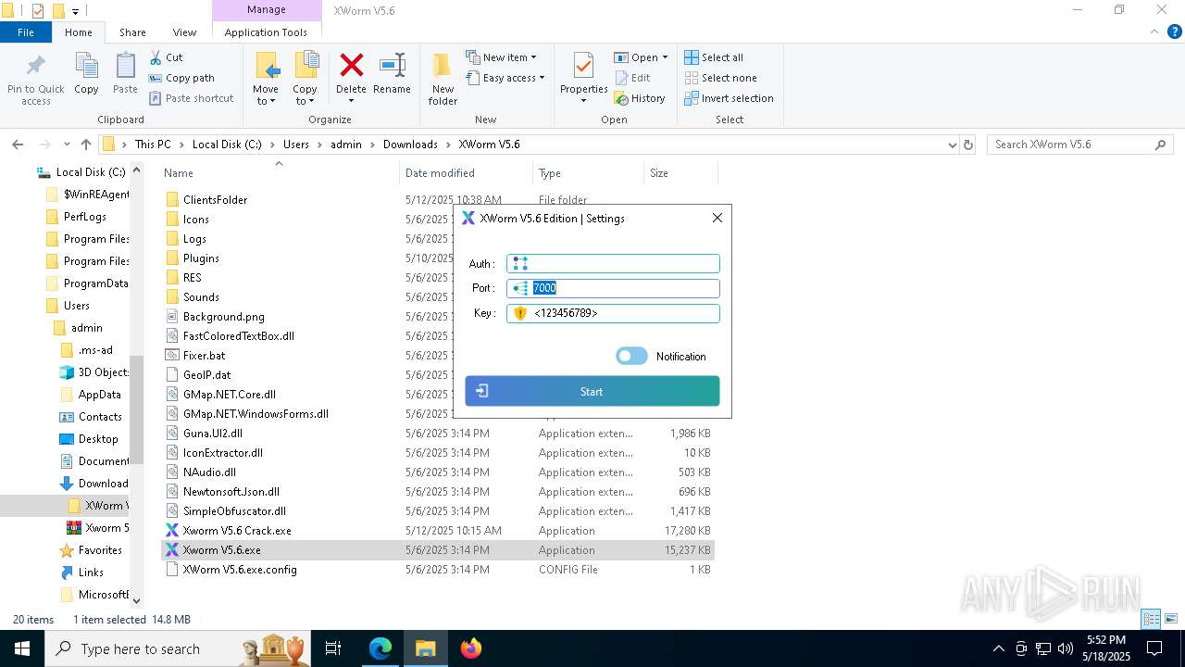
Task: Open the New item dropdown
Action: 501,57
